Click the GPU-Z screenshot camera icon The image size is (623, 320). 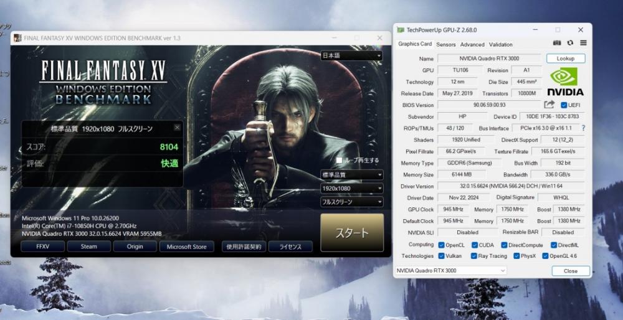coord(557,44)
